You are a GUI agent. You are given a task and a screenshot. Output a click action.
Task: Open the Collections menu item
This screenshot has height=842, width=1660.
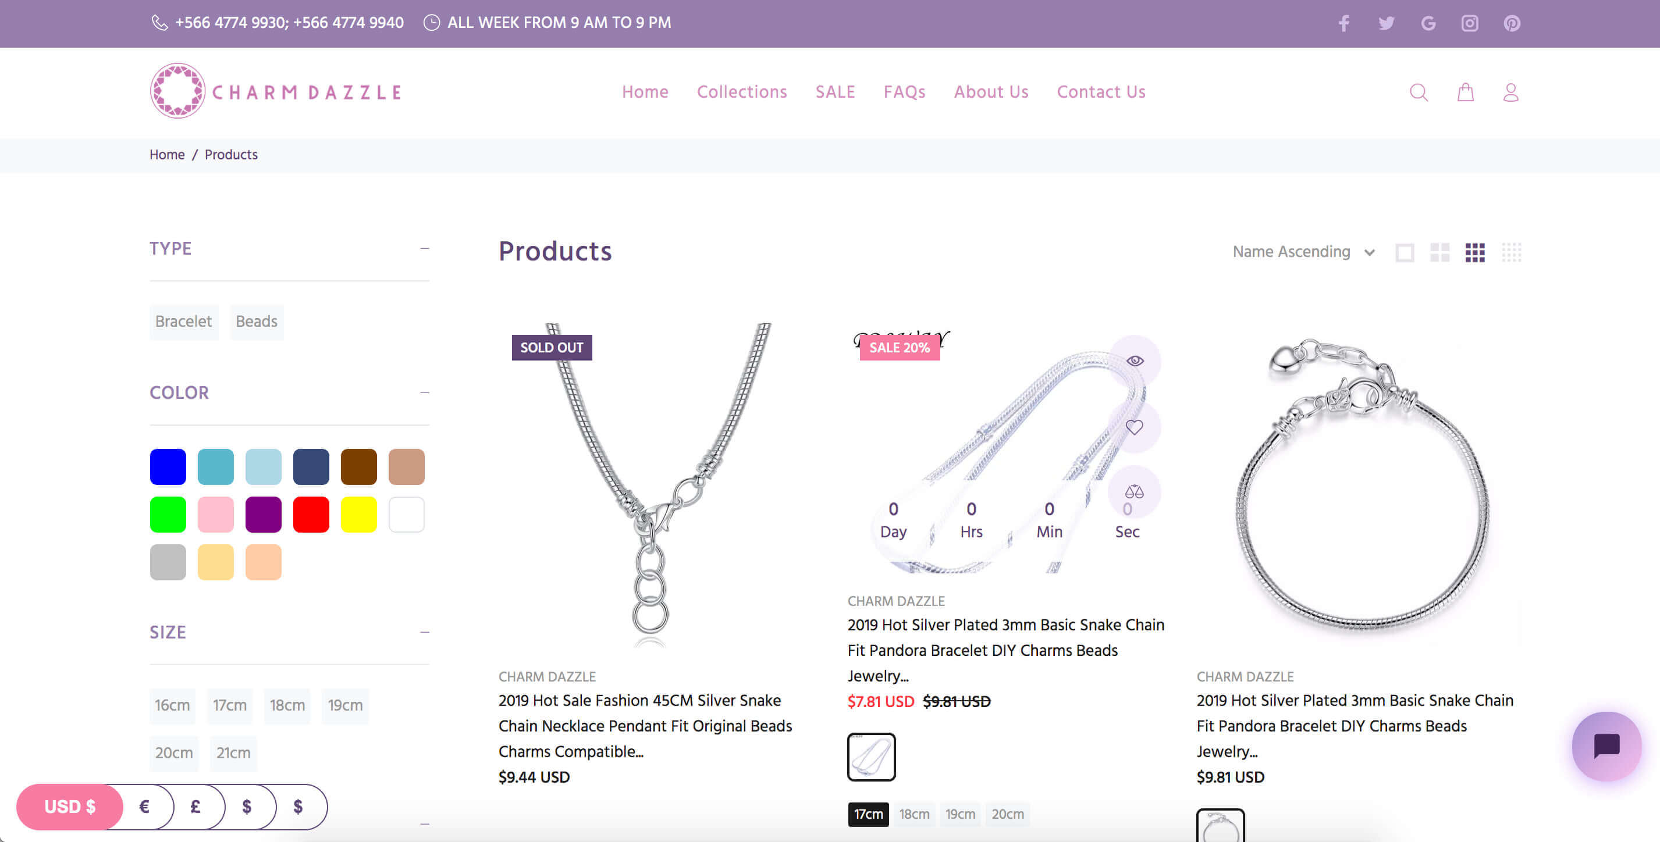742,92
